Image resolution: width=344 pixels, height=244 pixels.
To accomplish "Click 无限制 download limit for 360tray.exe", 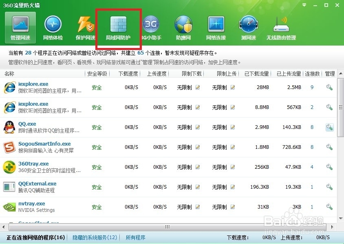I will 184,167.
